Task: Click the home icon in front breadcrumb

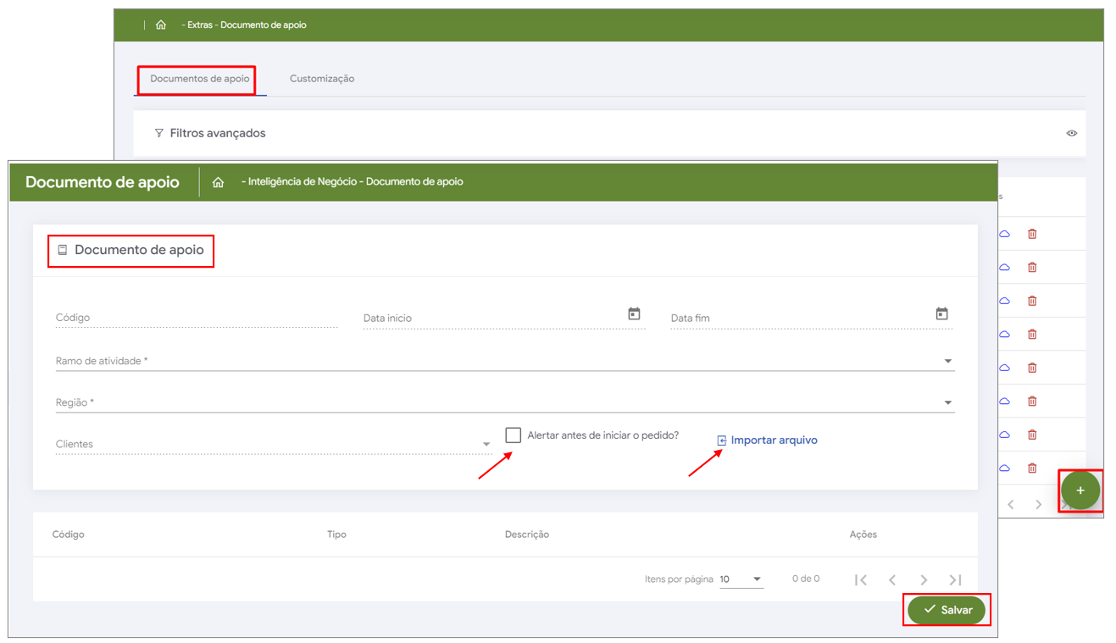Action: [219, 182]
